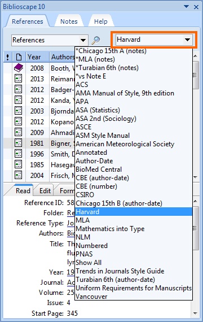
Task: Click the journal icon in the 2004 Frisch row
Action: click(x=19, y=175)
